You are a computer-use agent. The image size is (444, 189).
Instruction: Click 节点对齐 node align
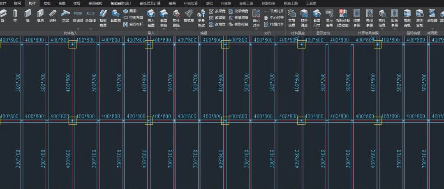coord(274,11)
